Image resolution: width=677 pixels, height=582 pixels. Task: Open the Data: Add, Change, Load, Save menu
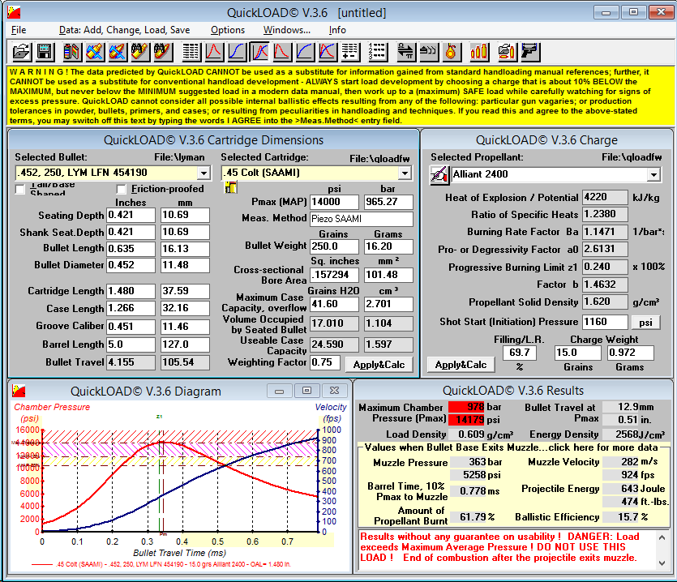(x=124, y=30)
